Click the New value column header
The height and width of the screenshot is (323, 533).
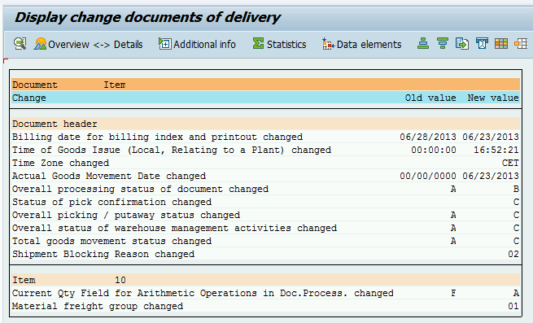(493, 98)
